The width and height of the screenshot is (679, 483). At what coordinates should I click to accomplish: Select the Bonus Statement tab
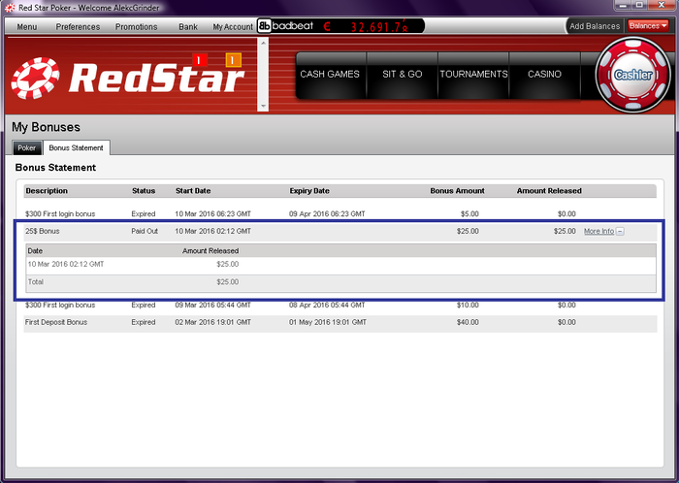77,147
